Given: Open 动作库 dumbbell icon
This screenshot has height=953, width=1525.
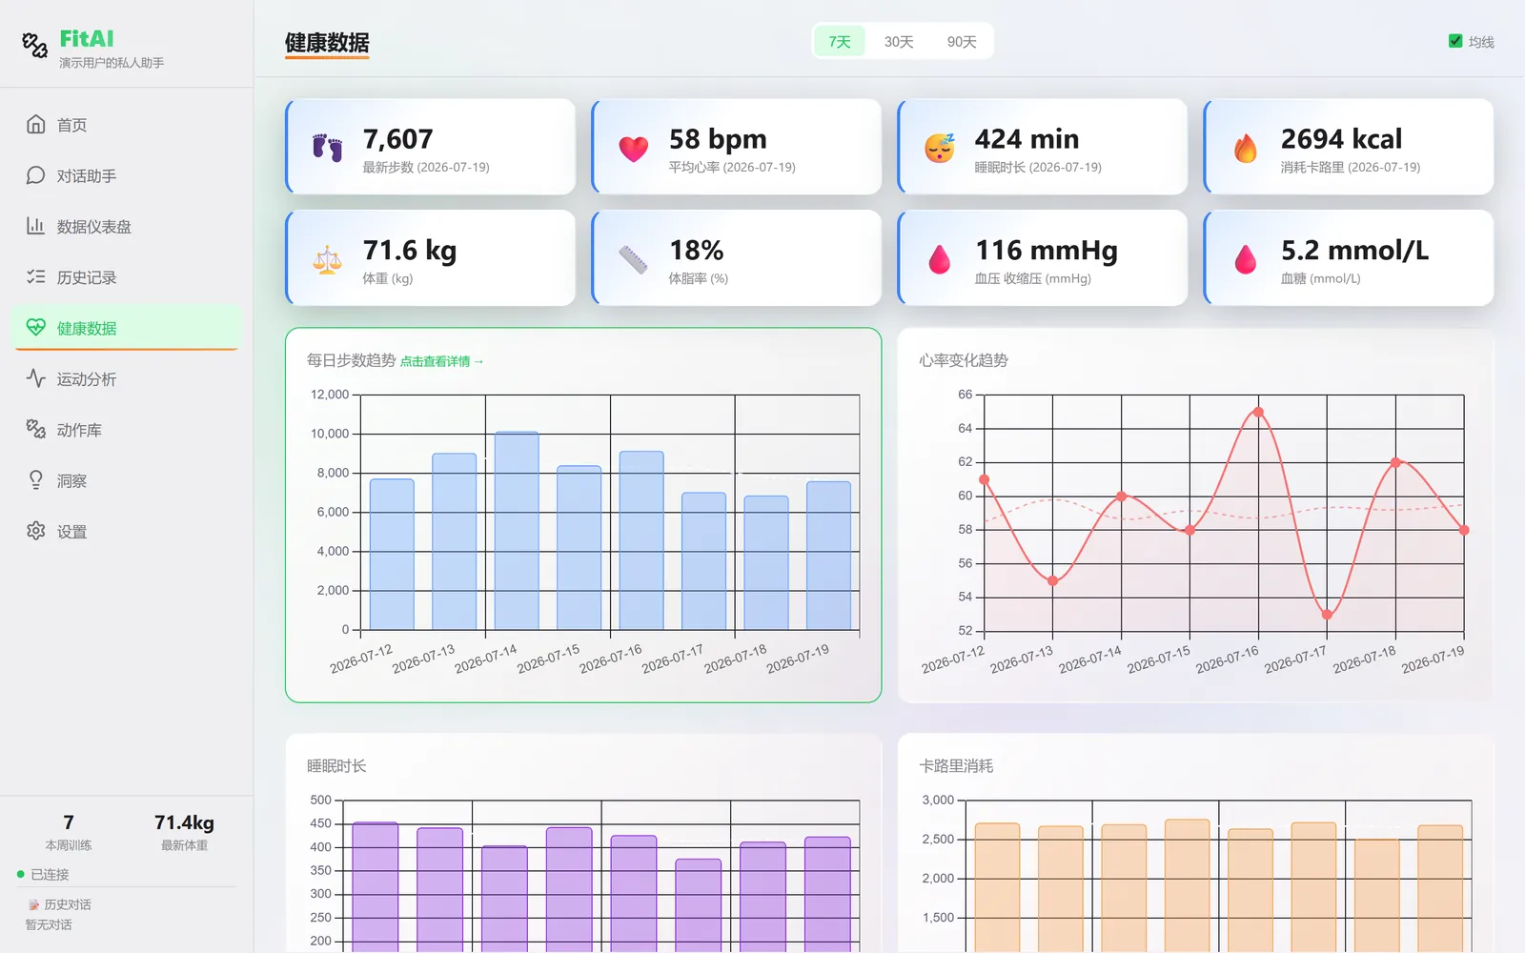Looking at the screenshot, I should [36, 430].
